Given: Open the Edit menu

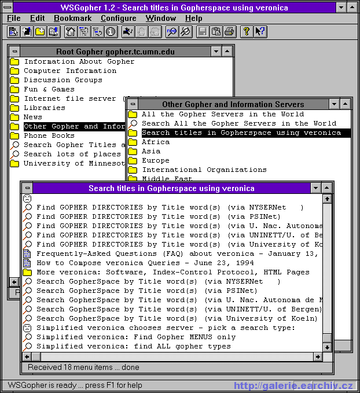Looking at the screenshot, I should click(38, 19).
